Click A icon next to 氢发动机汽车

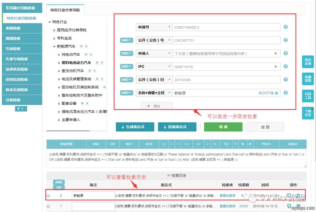click(x=95, y=71)
